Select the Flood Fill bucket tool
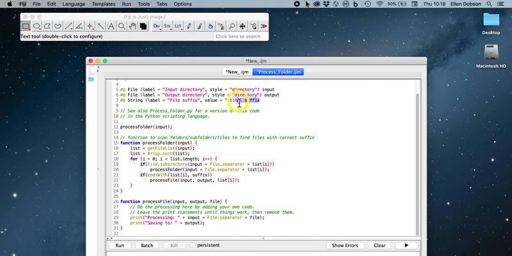Screen dimensions: 512x256 click(x=211, y=26)
